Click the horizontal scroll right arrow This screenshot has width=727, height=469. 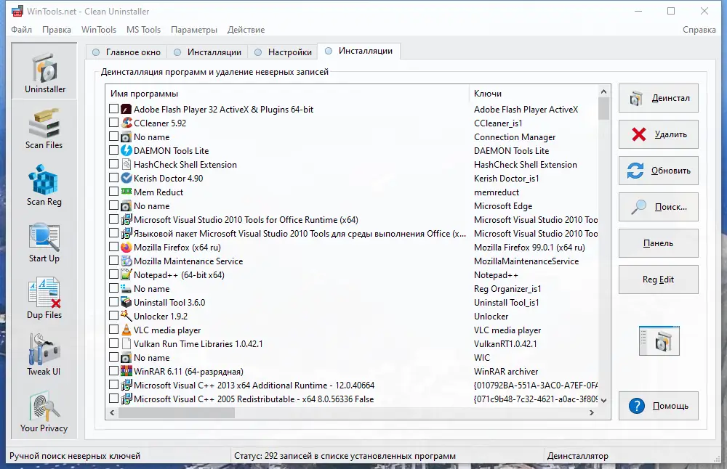tap(592, 412)
